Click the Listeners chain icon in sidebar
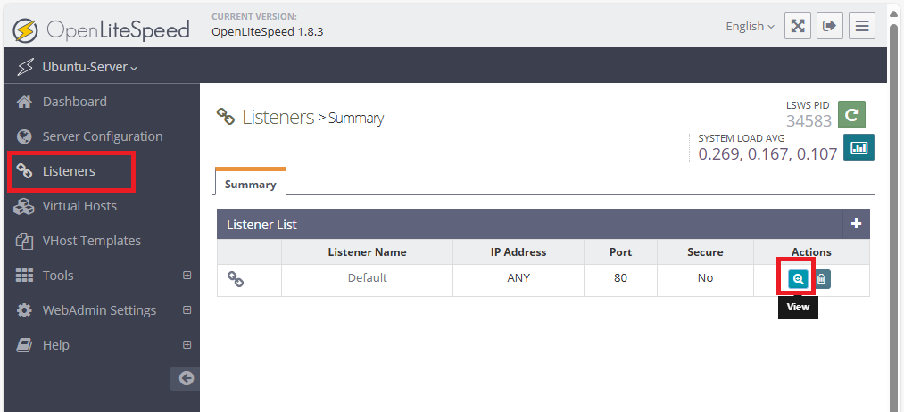Image resolution: width=904 pixels, height=412 pixels. pyautogui.click(x=24, y=171)
